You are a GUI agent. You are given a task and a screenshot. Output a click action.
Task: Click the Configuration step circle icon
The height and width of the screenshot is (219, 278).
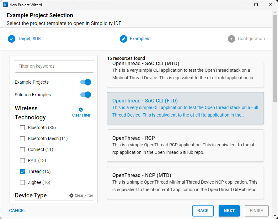tap(231, 39)
